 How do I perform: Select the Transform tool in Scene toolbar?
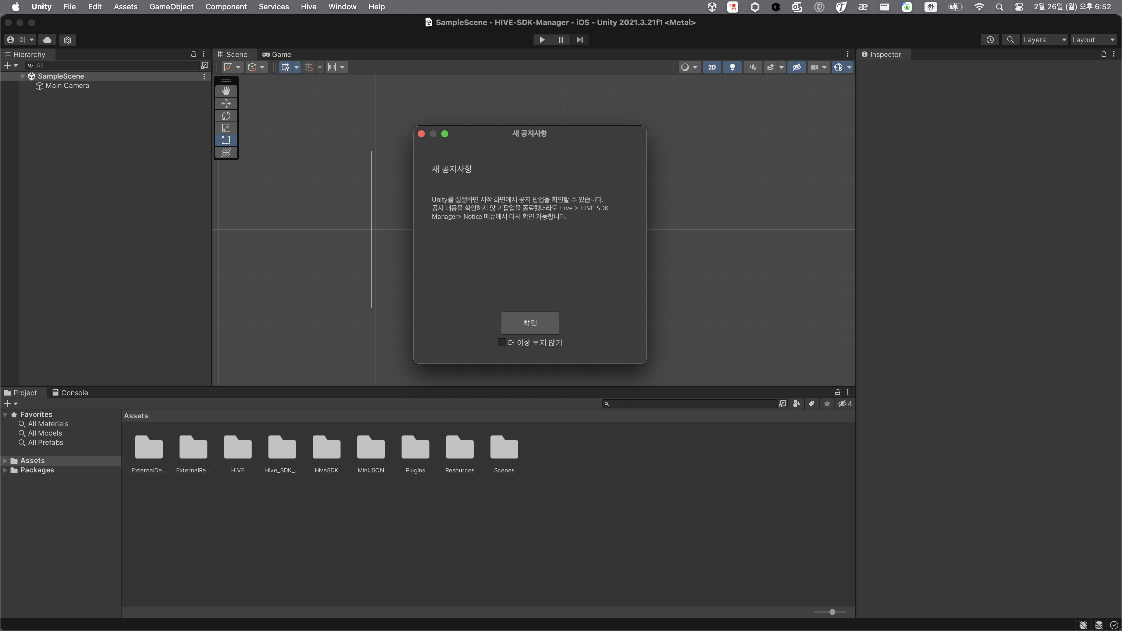pyautogui.click(x=226, y=152)
